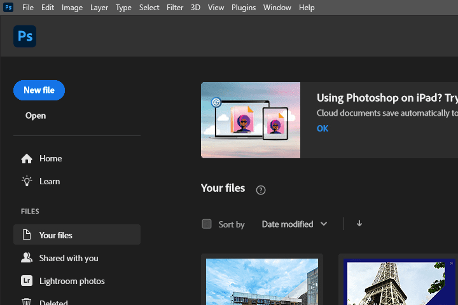
Task: Click the Open button
Action: pyautogui.click(x=36, y=116)
